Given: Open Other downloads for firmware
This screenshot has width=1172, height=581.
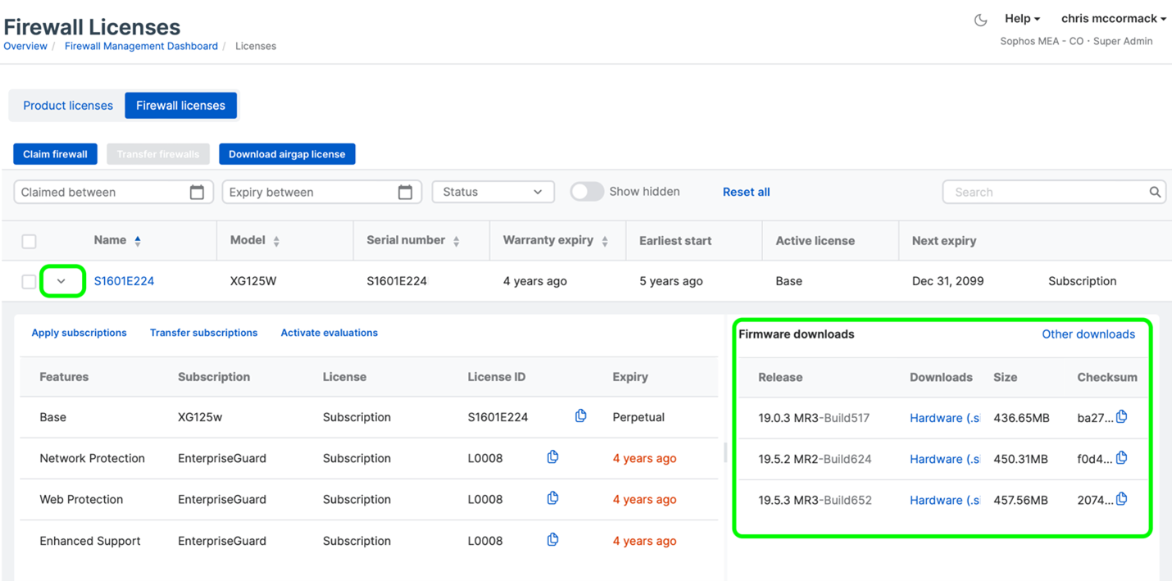Looking at the screenshot, I should [1088, 334].
